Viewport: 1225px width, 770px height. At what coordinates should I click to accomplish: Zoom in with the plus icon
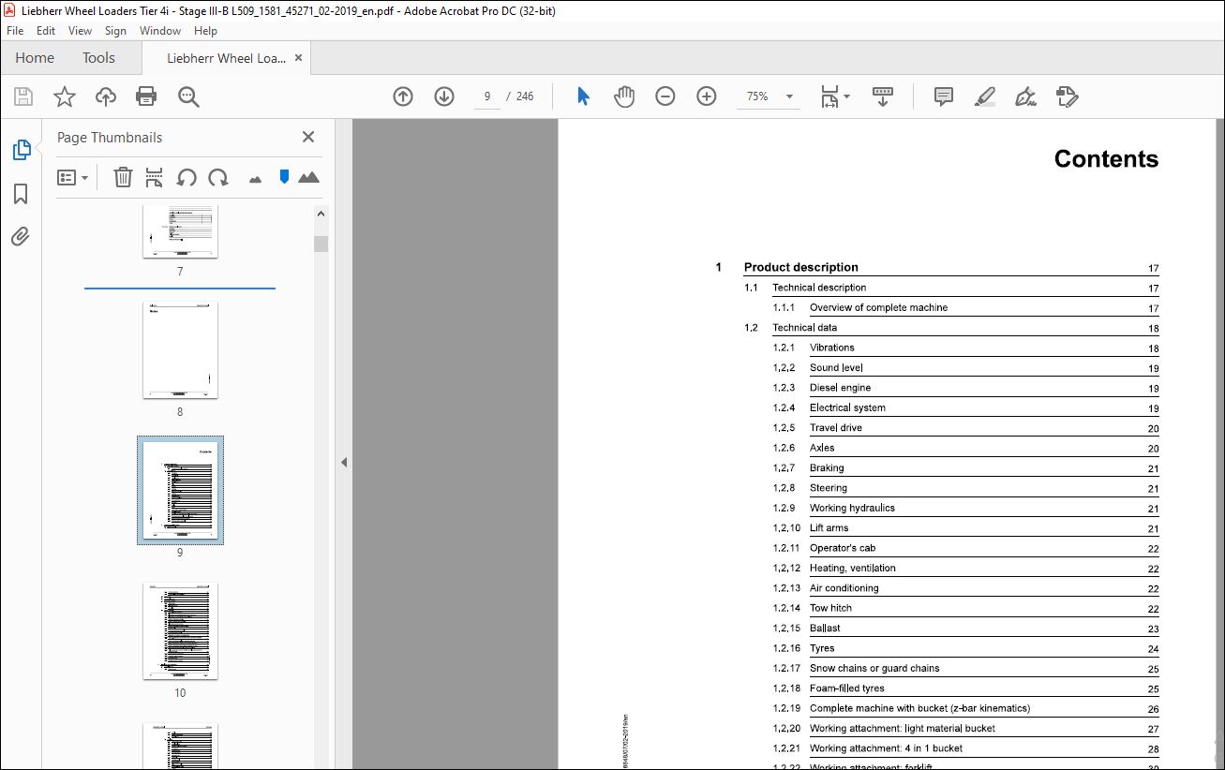[707, 96]
